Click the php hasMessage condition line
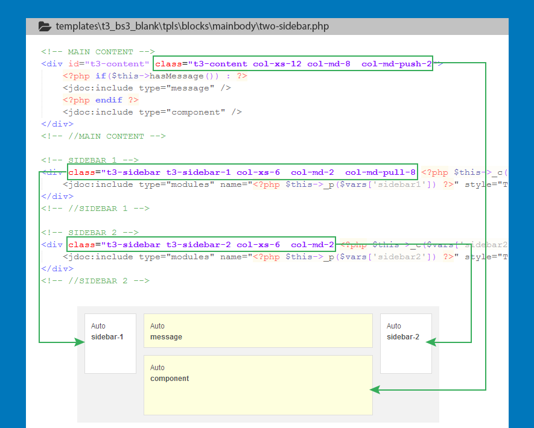Screen dimensions: 534x428 click(x=155, y=76)
